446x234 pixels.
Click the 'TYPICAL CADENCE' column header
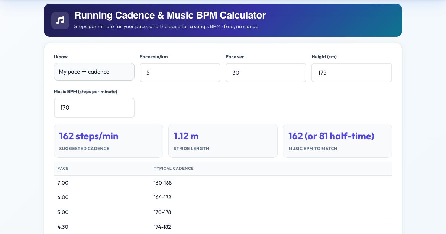tap(174, 168)
